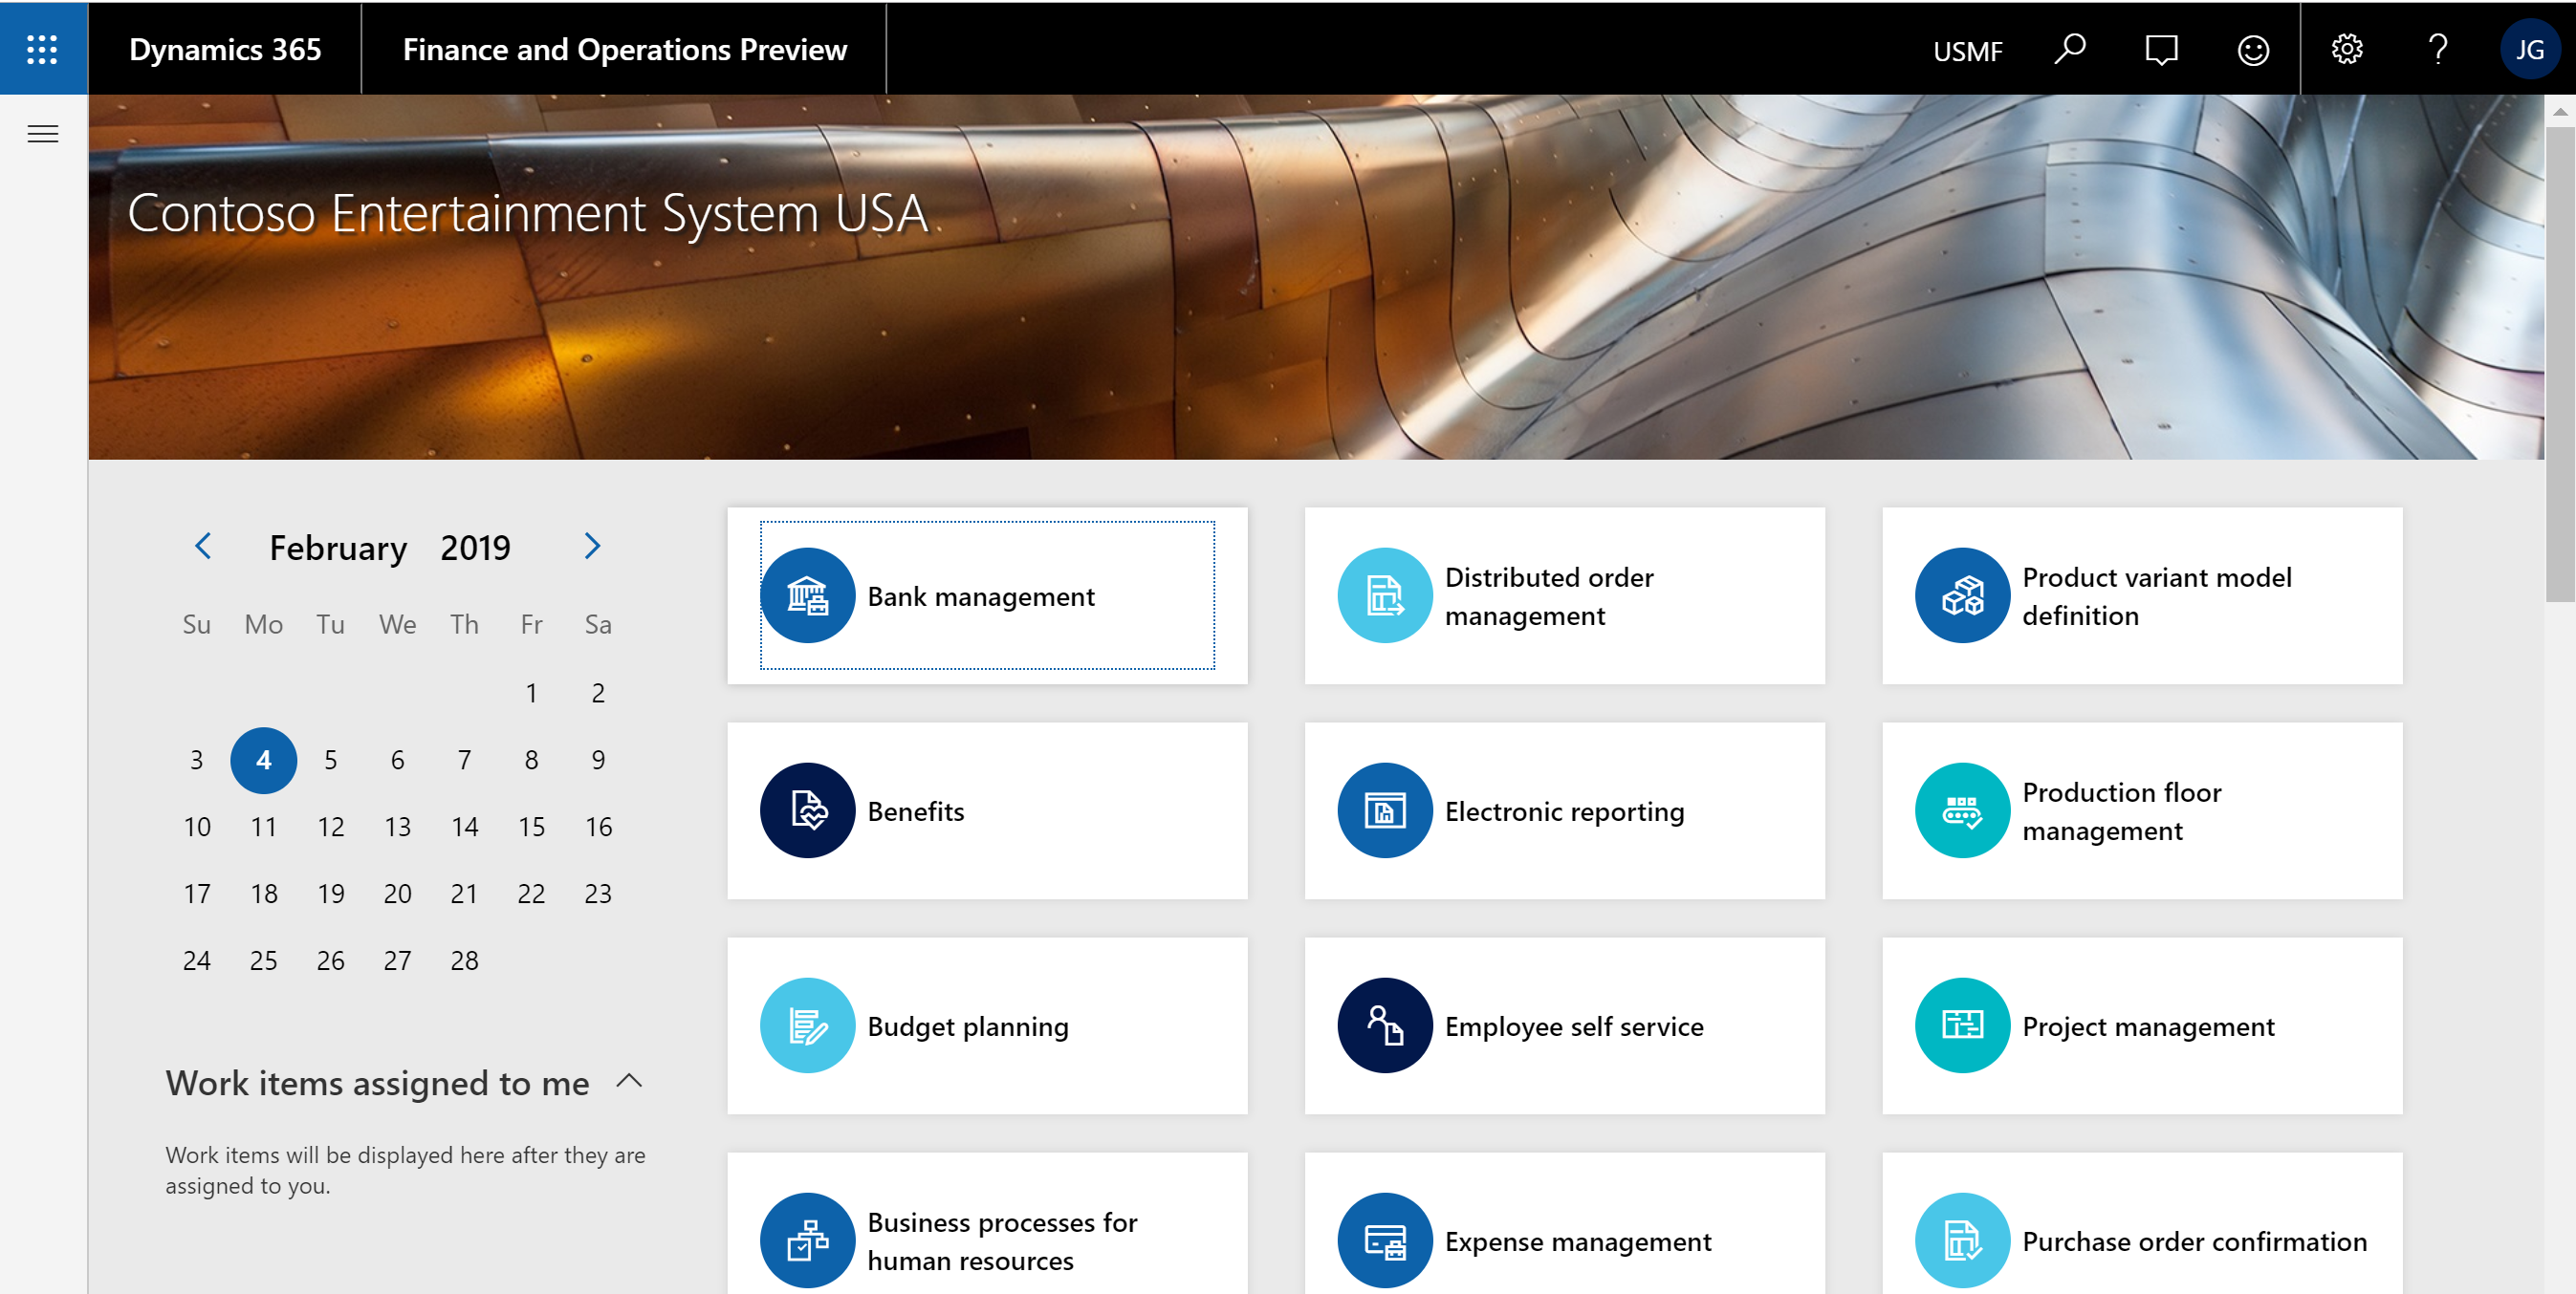Open Electronic reporting module

tap(1563, 812)
